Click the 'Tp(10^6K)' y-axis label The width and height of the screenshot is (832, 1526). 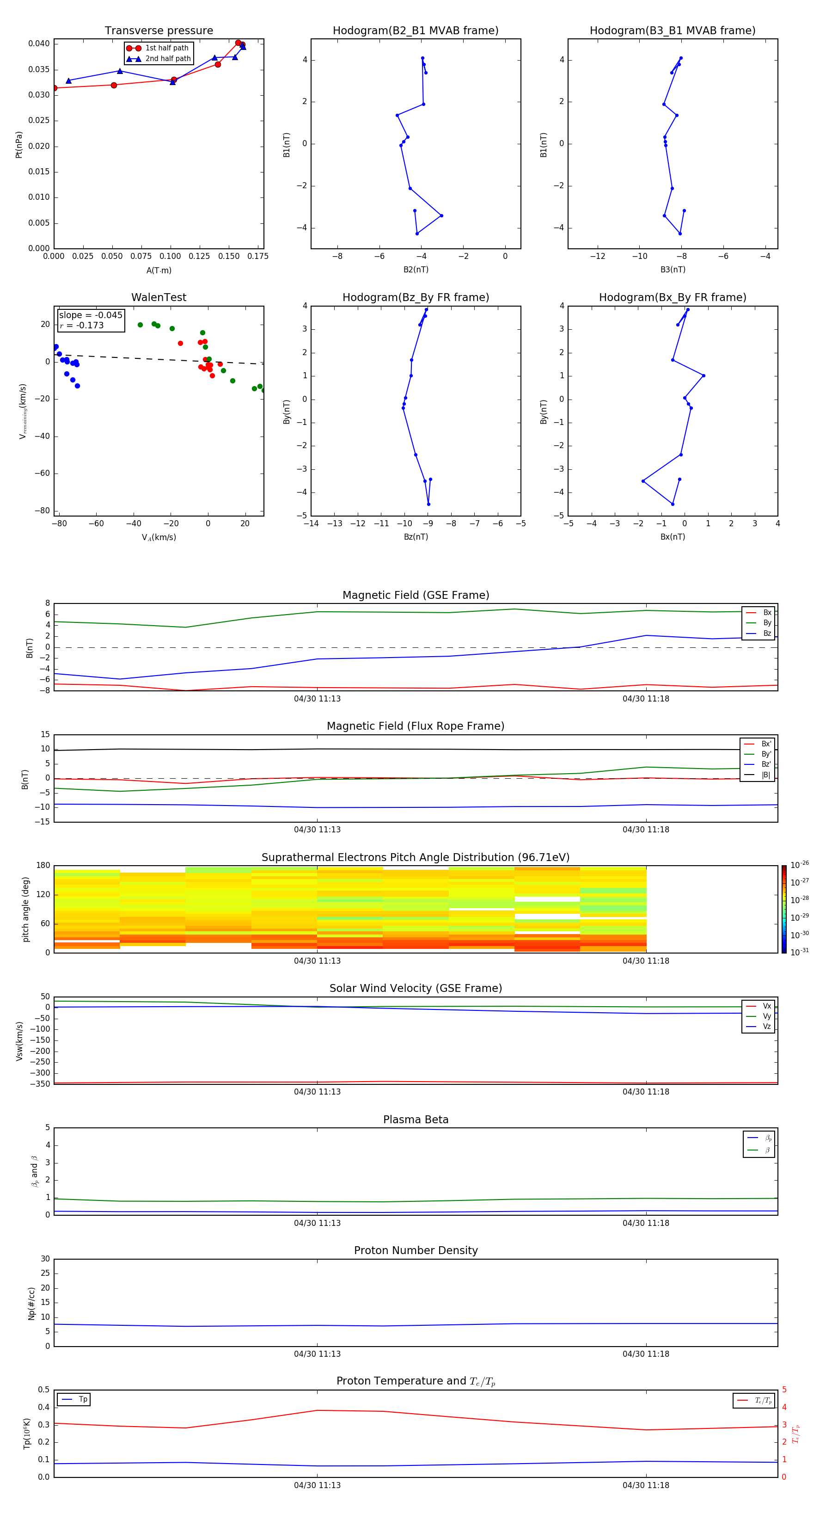click(x=27, y=1434)
